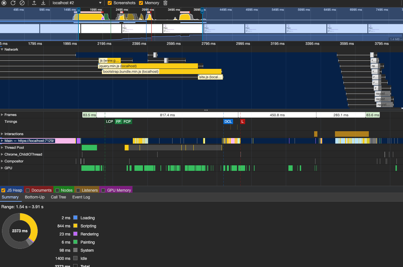Click the Clear recording icon
Viewport: 403px width, 267px height.
click(22, 3)
